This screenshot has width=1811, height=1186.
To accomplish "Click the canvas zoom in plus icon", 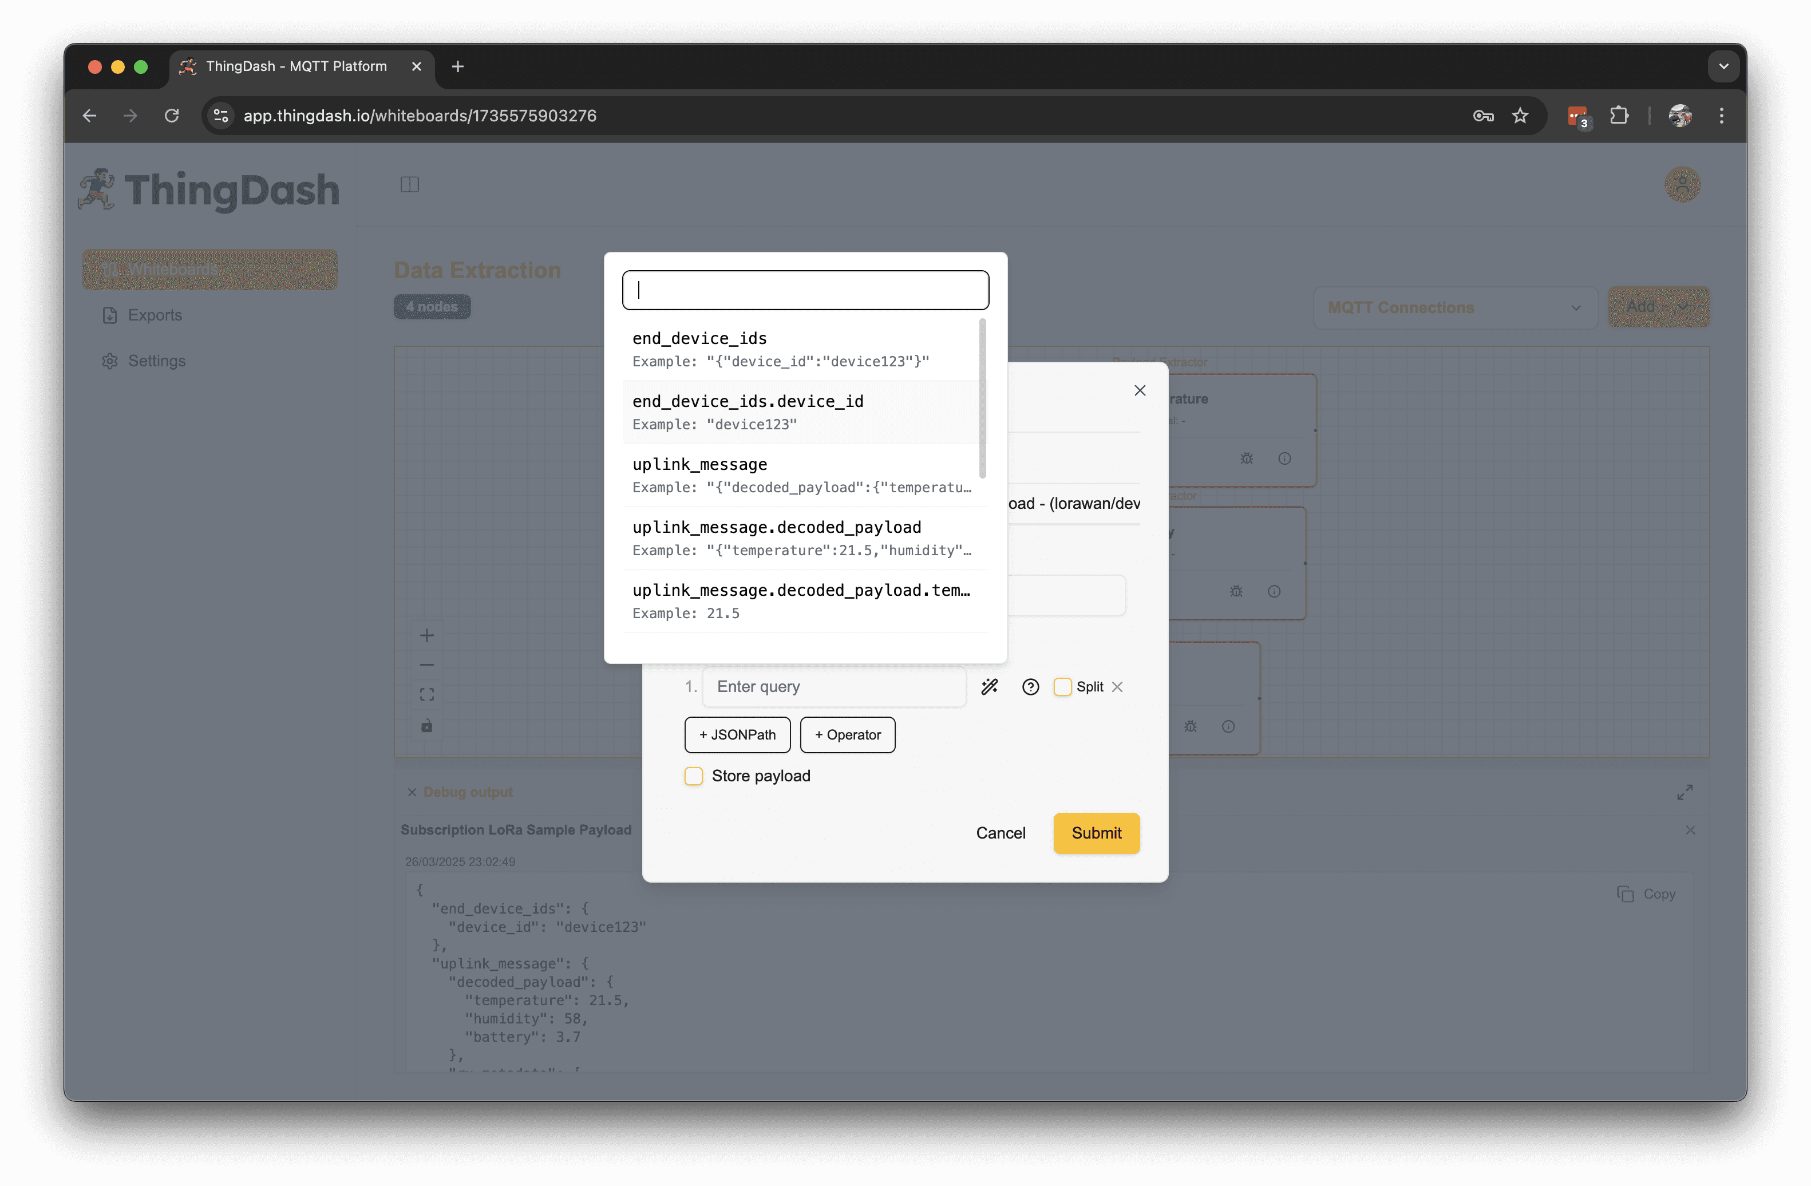I will [x=427, y=635].
